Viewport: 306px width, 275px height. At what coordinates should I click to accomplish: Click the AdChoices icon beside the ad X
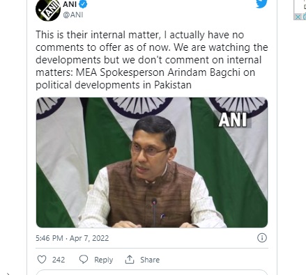[304, 17]
